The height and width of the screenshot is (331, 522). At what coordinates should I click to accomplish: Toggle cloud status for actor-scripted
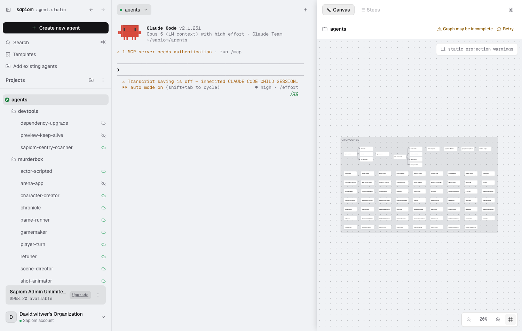(103, 171)
